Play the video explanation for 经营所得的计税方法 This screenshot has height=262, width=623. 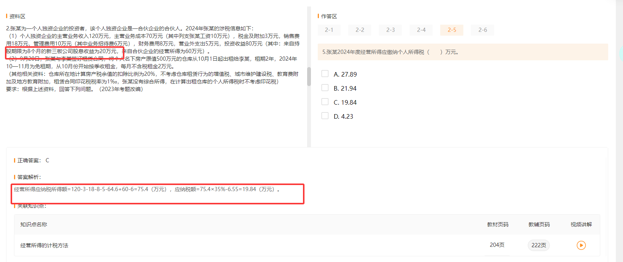[x=581, y=245]
